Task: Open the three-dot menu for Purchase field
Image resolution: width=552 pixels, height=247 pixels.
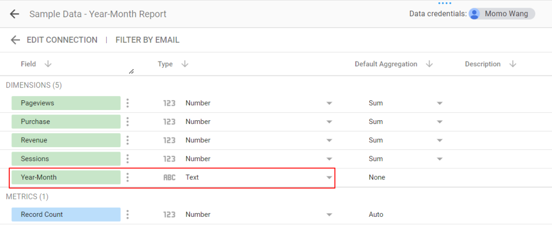Action: click(x=127, y=122)
